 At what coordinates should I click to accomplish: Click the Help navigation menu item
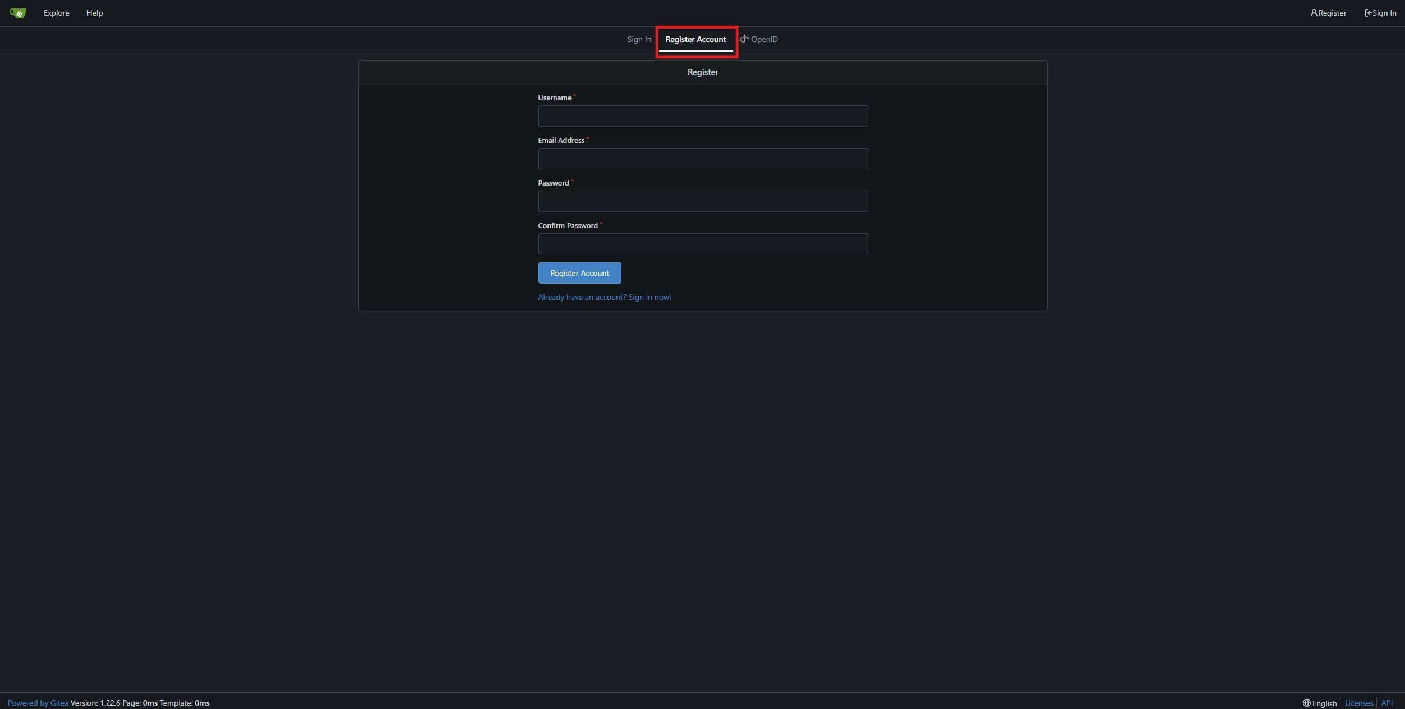pyautogui.click(x=94, y=13)
